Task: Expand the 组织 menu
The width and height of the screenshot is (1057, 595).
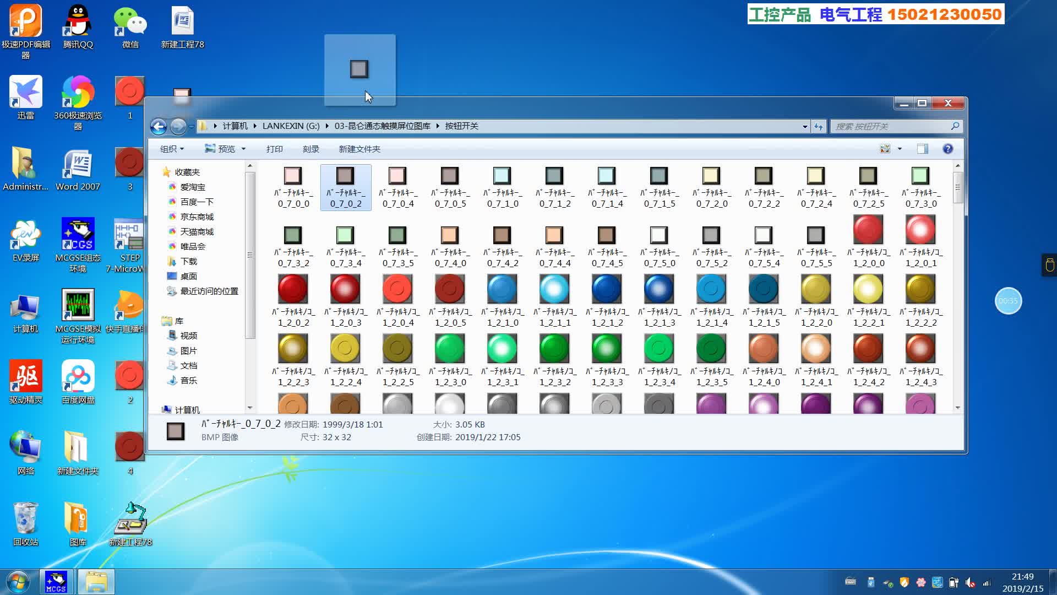Action: tap(172, 149)
